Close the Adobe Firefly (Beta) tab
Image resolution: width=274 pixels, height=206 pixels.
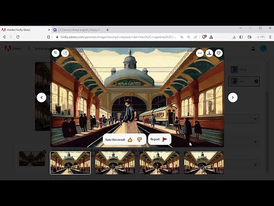coord(49,30)
